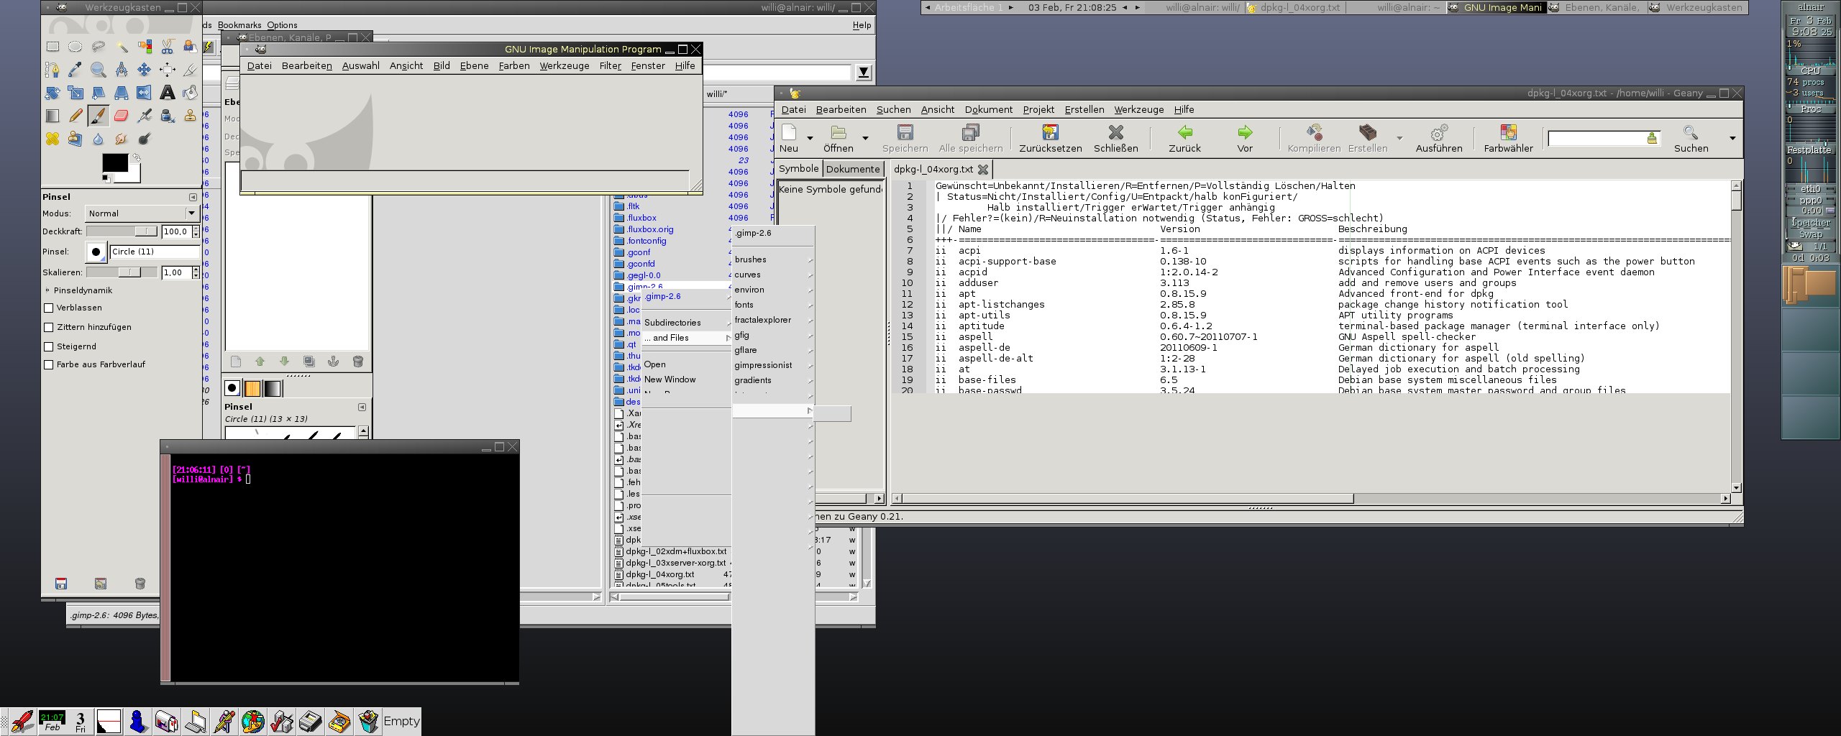Enable the Farbe aus Farbverlauf checkbox
The image size is (1841, 736).
(49, 365)
